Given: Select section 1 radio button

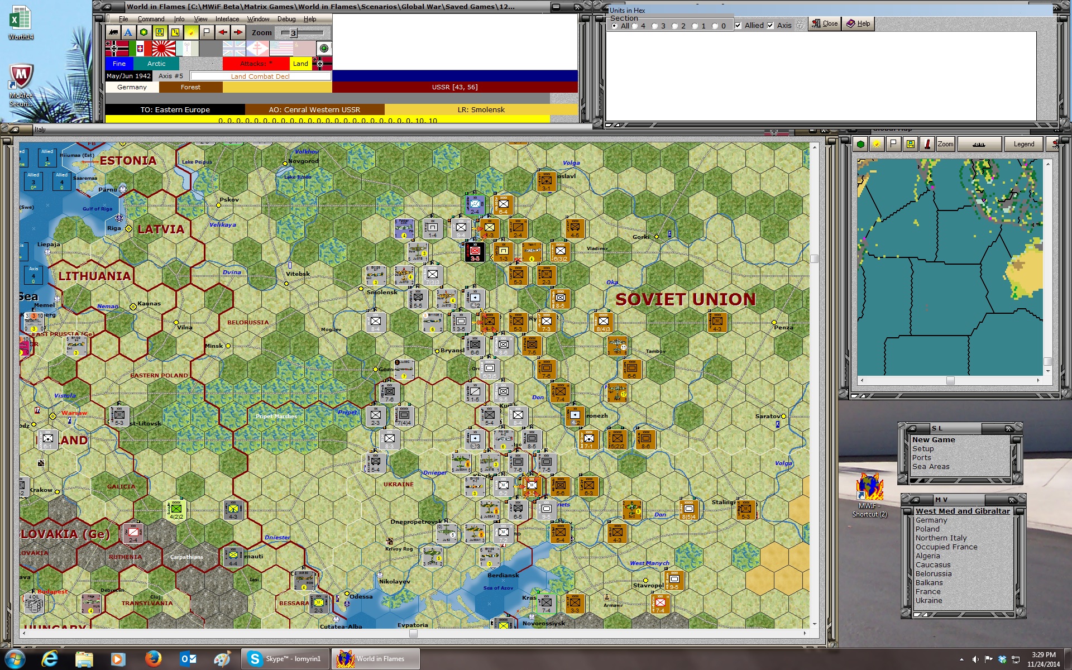Looking at the screenshot, I should [695, 26].
